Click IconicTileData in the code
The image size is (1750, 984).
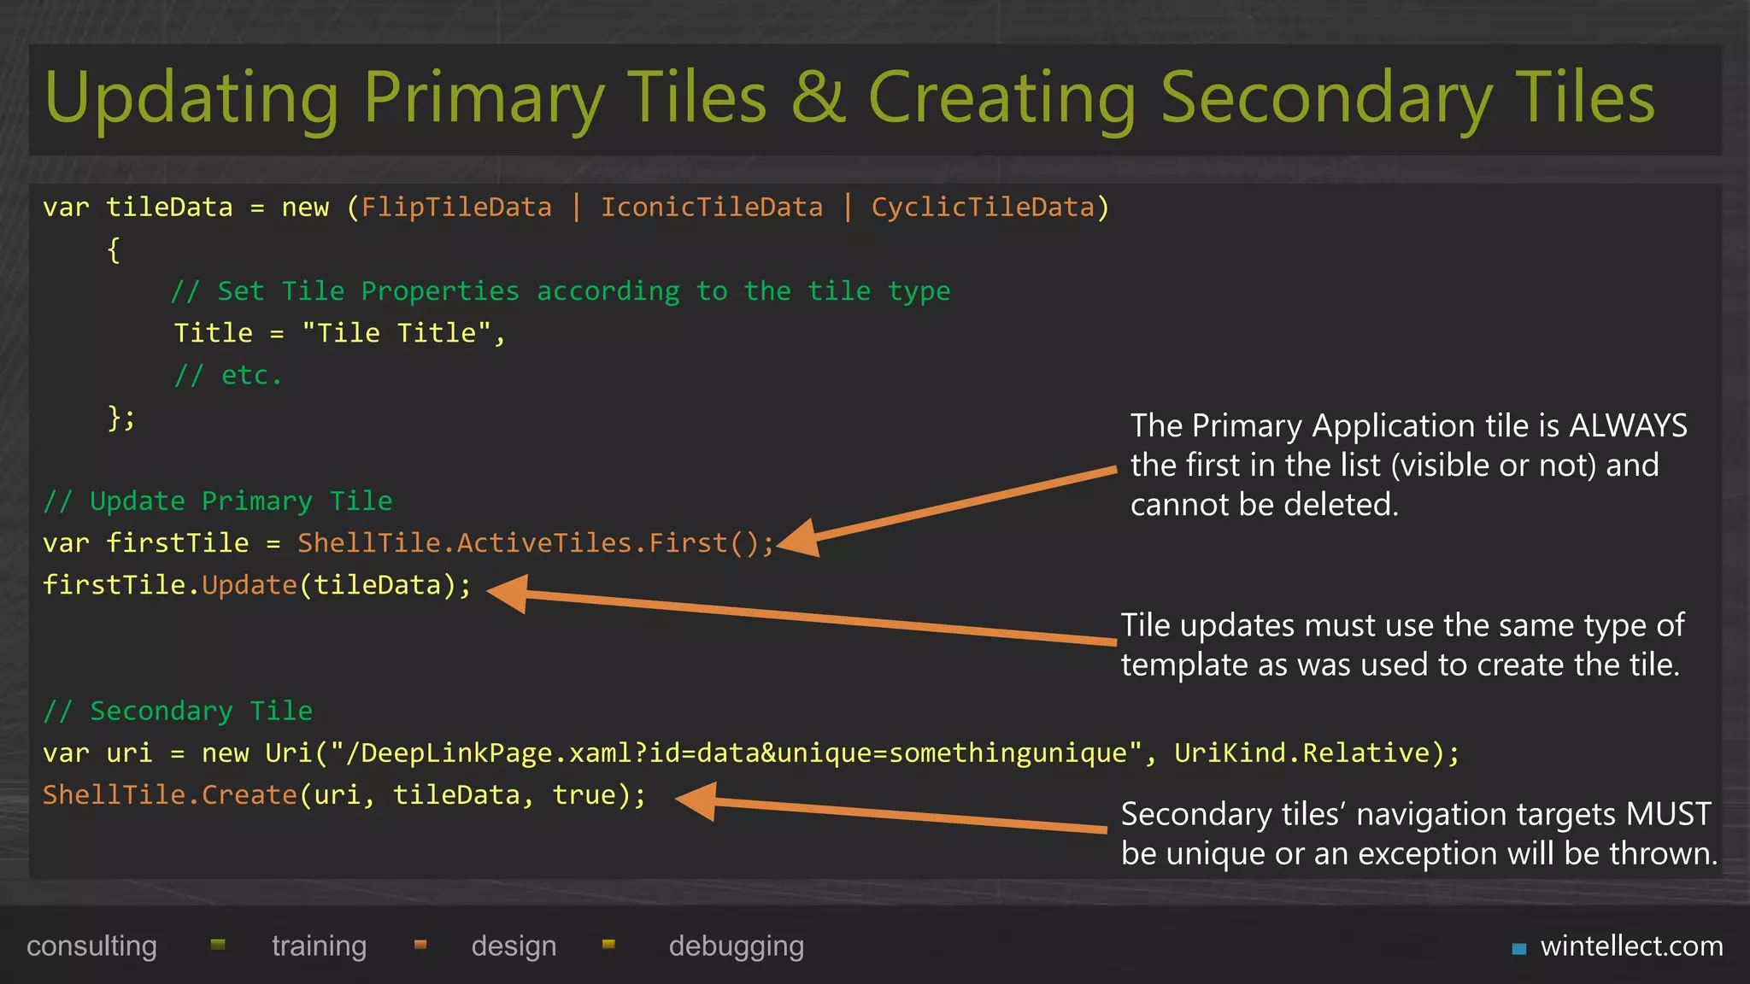(711, 208)
